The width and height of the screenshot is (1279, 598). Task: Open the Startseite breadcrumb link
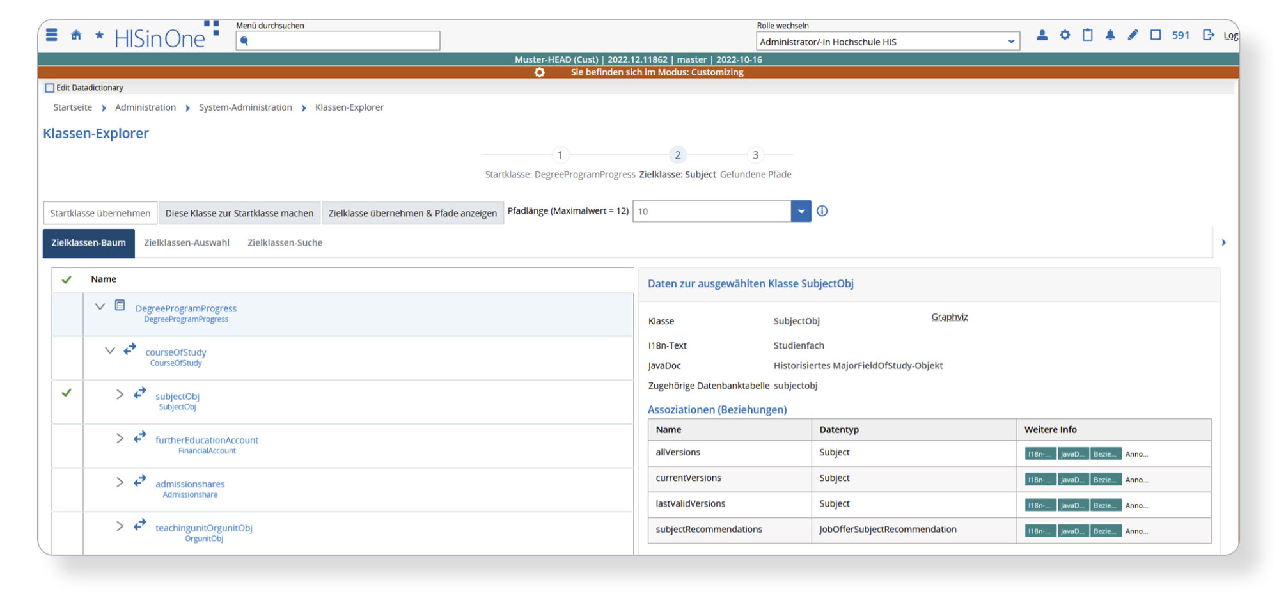pos(72,107)
